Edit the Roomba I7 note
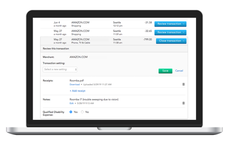The width and height of the screenshot is (230, 150). (x=72, y=103)
